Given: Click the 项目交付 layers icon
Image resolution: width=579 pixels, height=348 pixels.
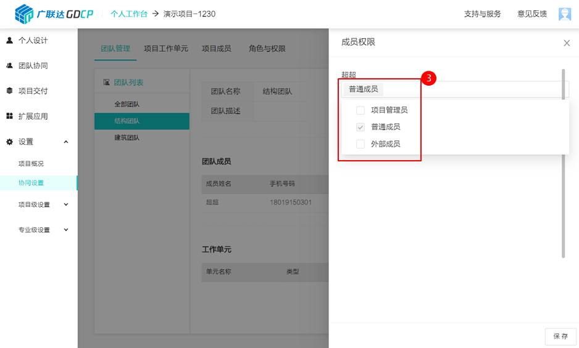Looking at the screenshot, I should tap(10, 91).
